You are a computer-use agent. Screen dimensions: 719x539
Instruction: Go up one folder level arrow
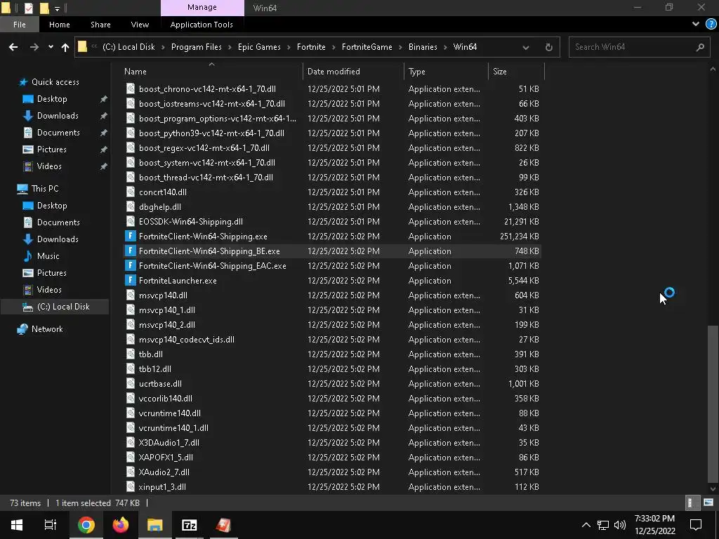tap(65, 47)
